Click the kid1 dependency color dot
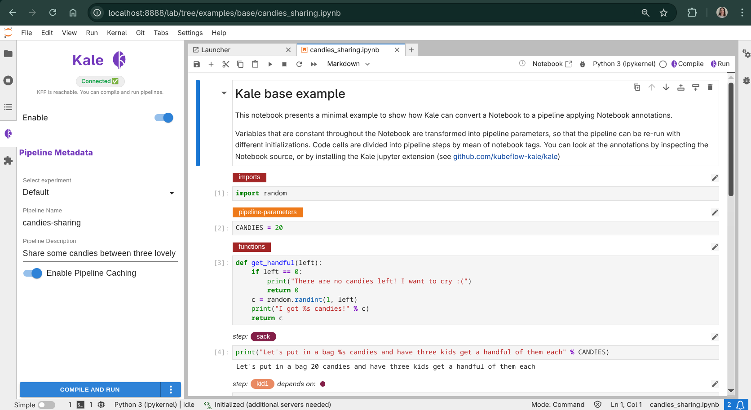Image resolution: width=751 pixels, height=410 pixels. (322, 384)
